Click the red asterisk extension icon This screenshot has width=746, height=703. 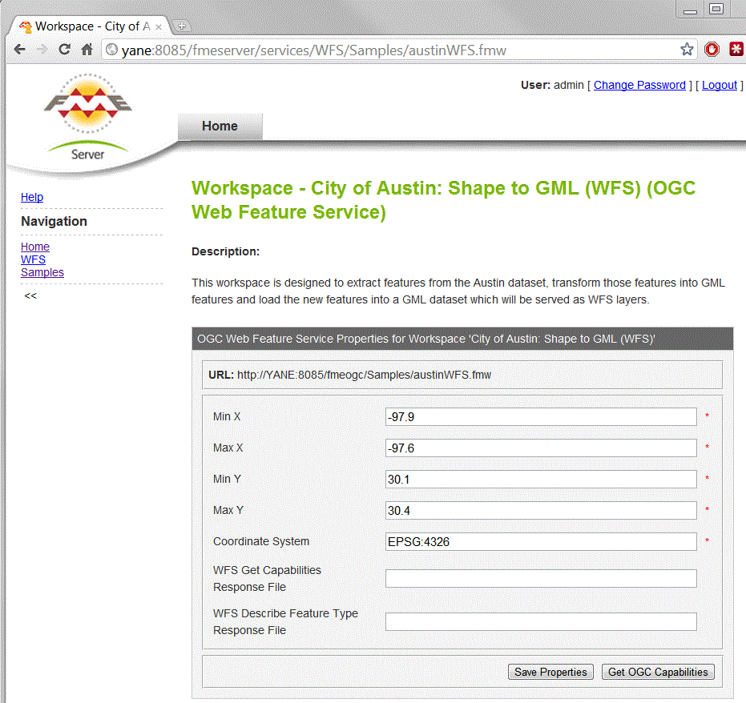tap(736, 50)
